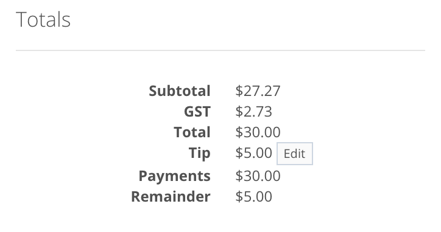Select the $5.00 remainder amount

coord(253,196)
